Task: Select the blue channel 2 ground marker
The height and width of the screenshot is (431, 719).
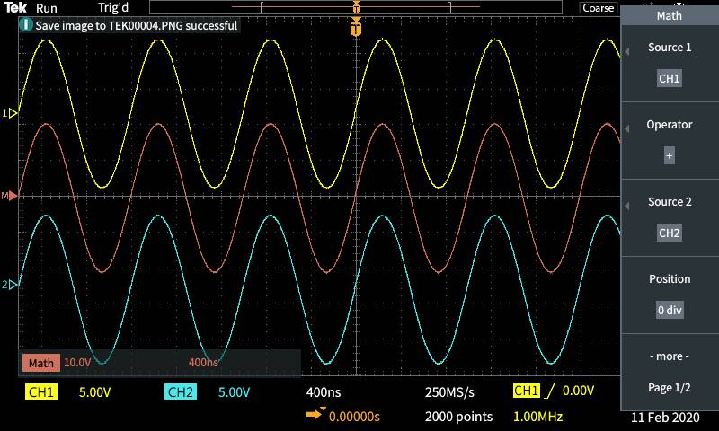Action: [11, 285]
